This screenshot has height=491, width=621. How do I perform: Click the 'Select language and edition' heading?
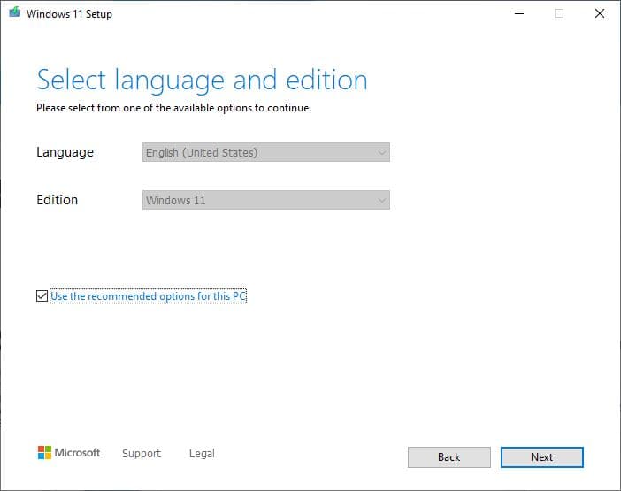click(202, 81)
